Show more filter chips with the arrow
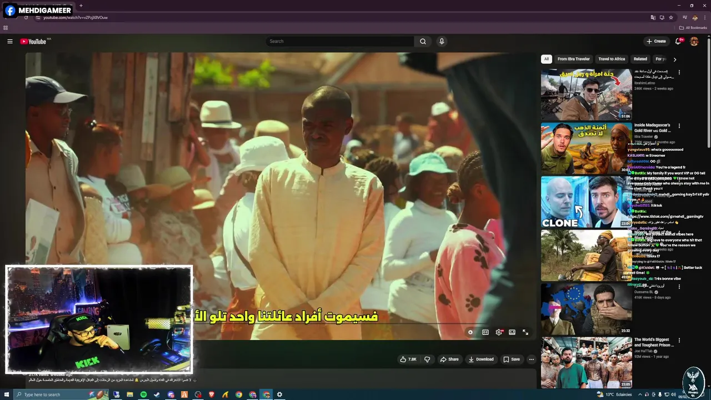This screenshot has height=400, width=711. click(x=675, y=59)
